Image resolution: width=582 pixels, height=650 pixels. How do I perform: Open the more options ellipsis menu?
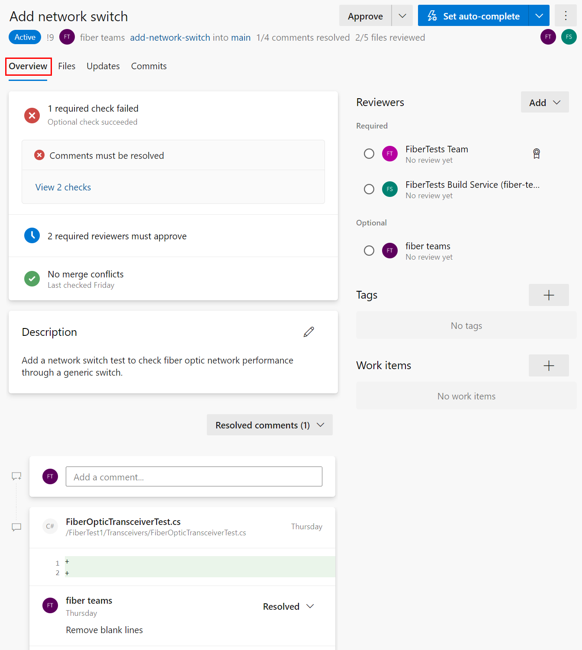pos(566,16)
